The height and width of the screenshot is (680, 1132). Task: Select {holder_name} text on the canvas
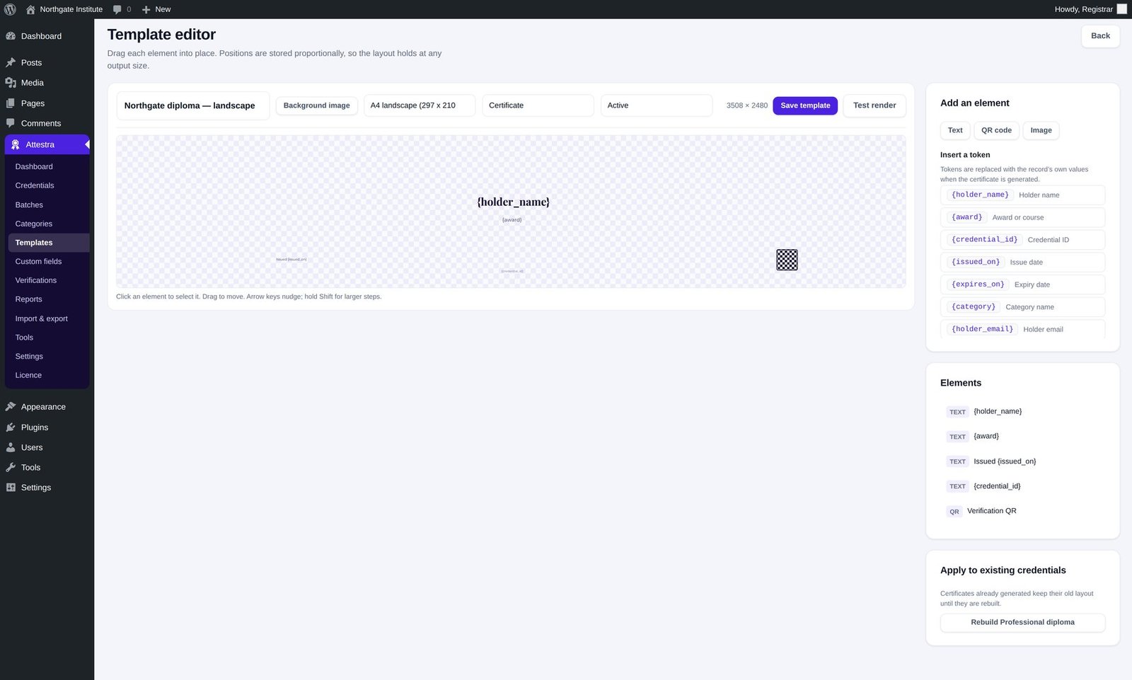pyautogui.click(x=513, y=202)
